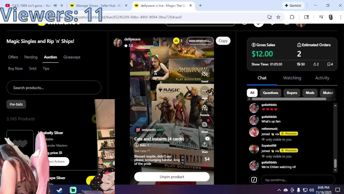The width and height of the screenshot is (344, 194).
Task: Open the Giveaways tab
Action: pos(72,57)
